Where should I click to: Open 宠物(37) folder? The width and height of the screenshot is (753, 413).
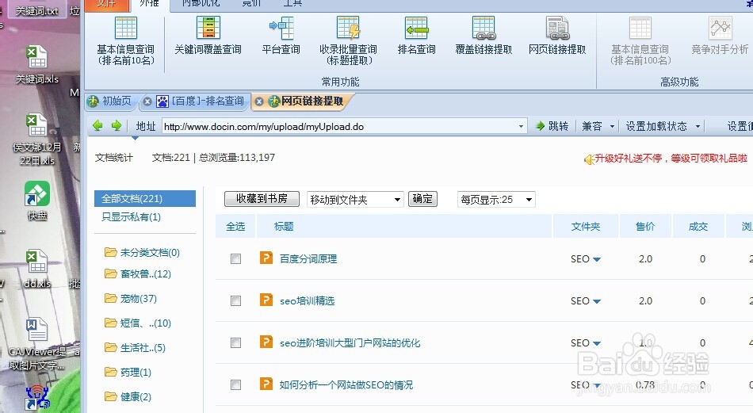pyautogui.click(x=131, y=298)
